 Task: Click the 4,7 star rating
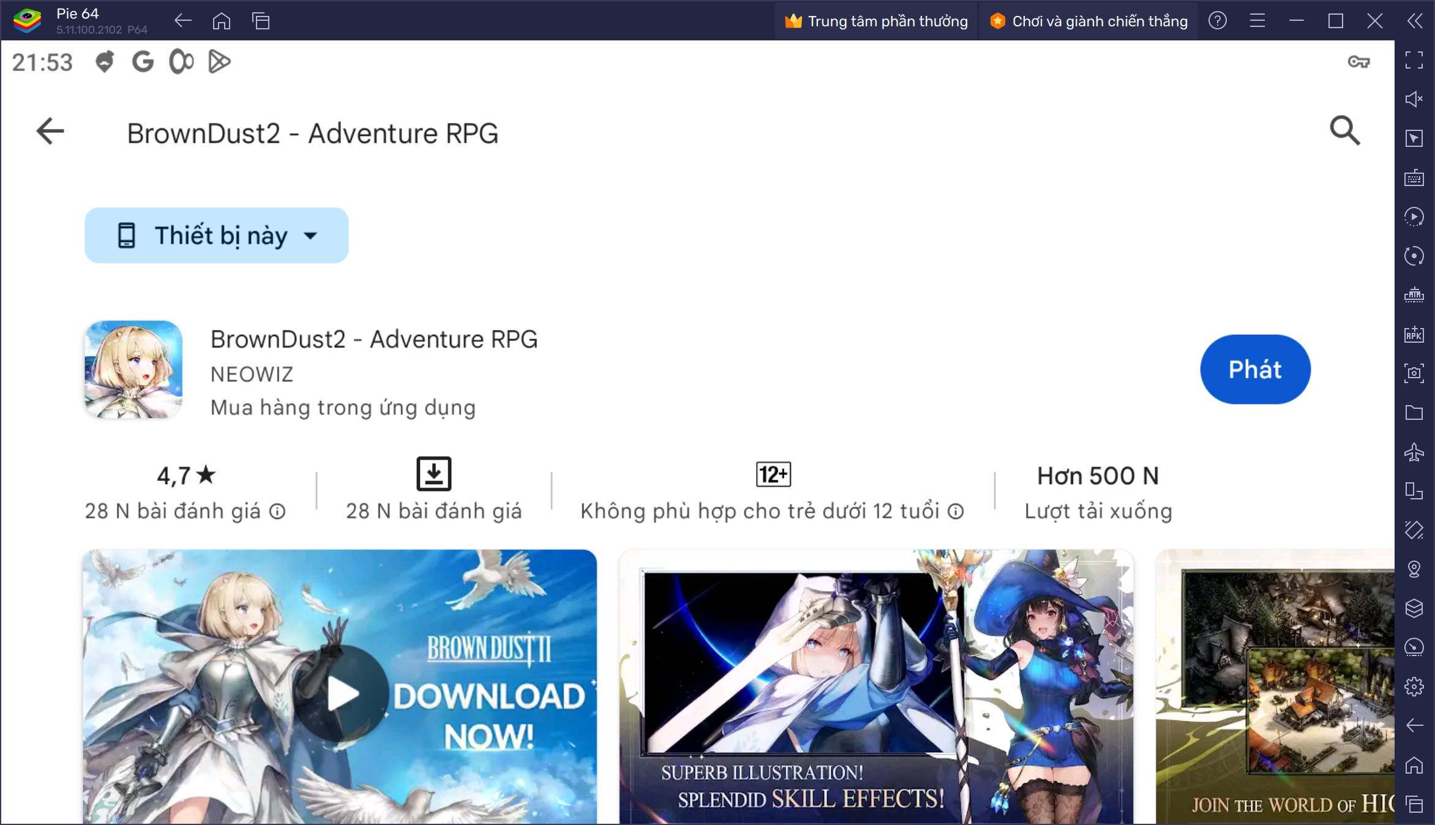[186, 476]
